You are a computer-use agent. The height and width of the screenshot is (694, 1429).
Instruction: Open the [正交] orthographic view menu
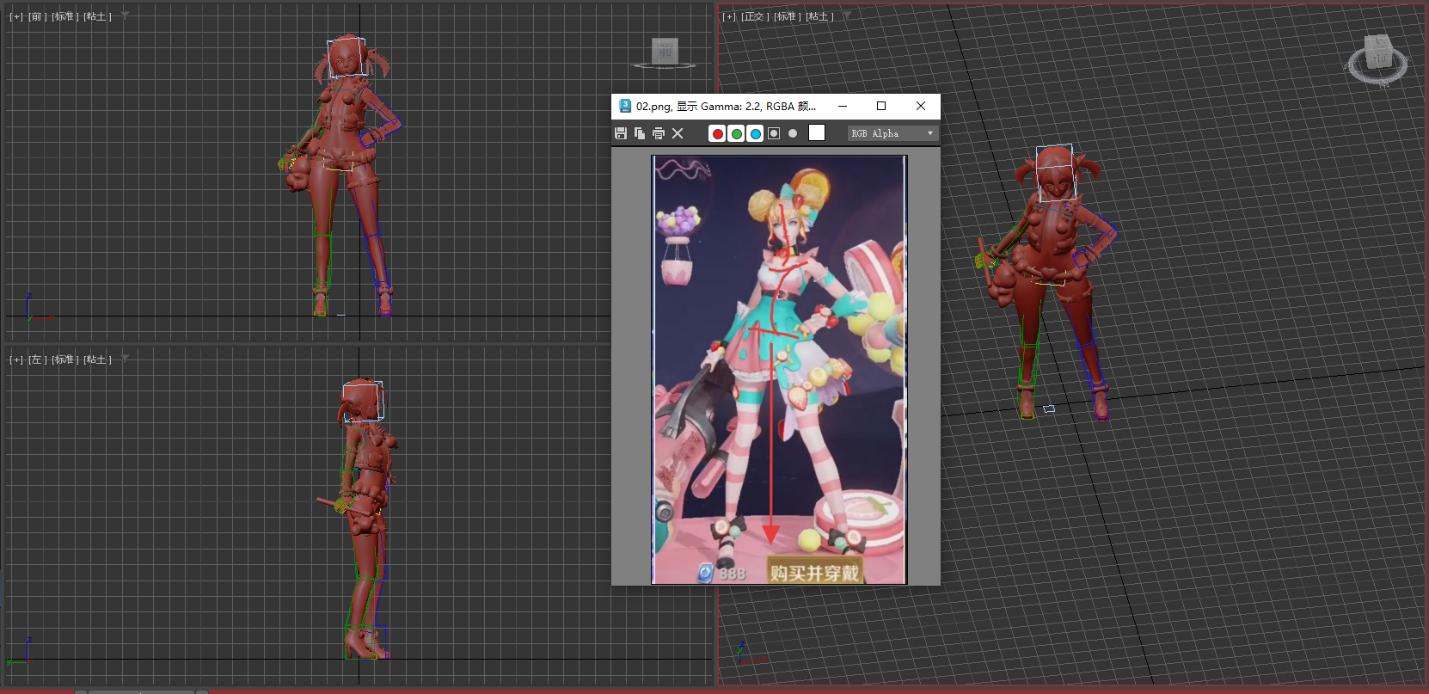(x=754, y=16)
